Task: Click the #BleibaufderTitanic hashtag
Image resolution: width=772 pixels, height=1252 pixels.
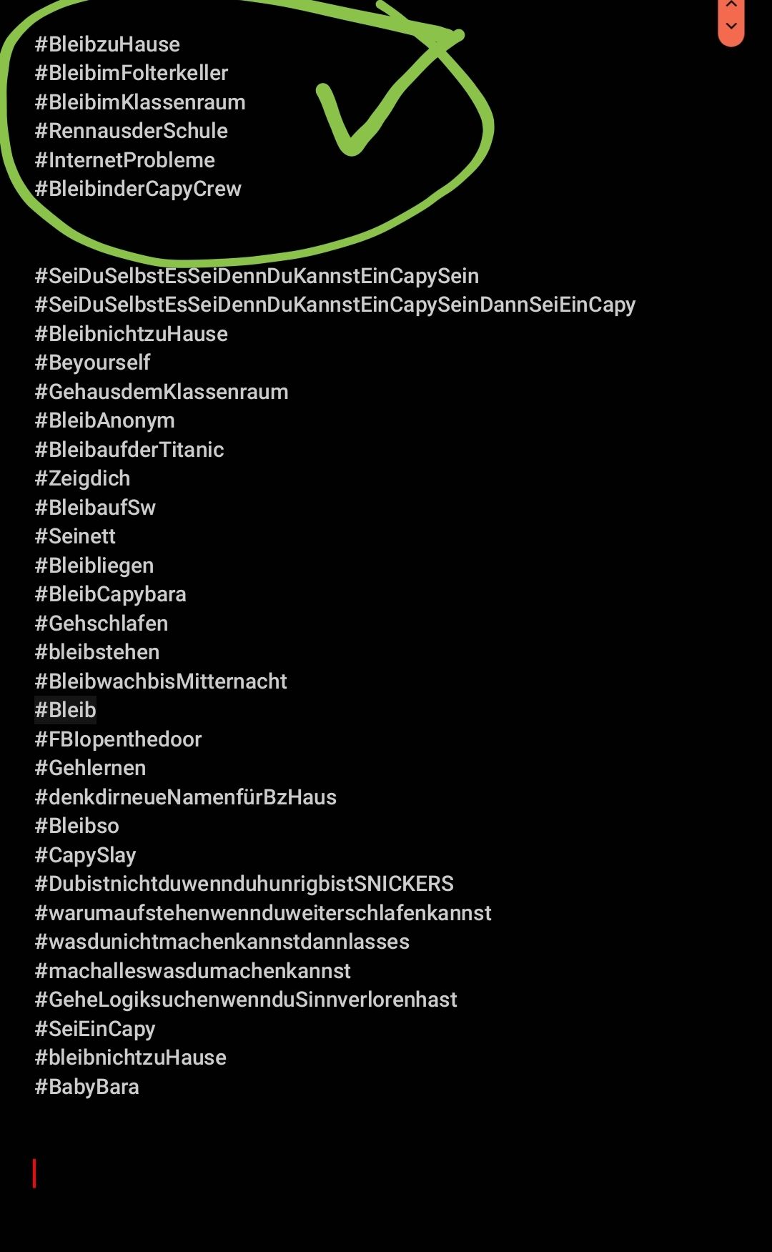Action: coord(129,450)
